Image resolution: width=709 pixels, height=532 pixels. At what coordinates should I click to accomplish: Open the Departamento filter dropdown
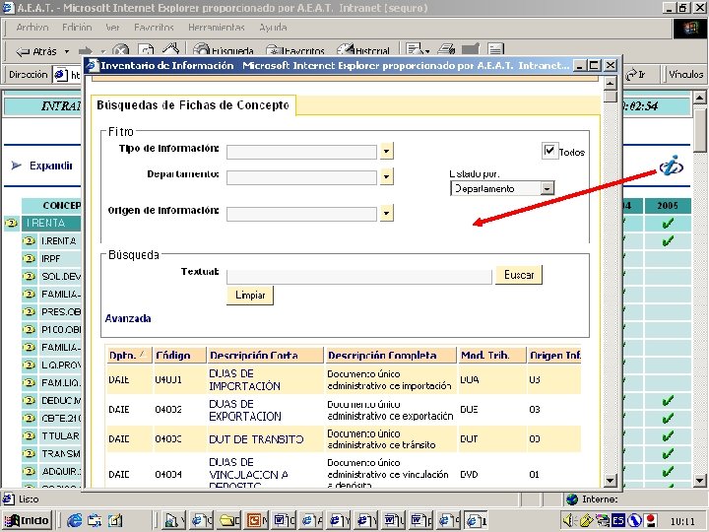point(386,177)
